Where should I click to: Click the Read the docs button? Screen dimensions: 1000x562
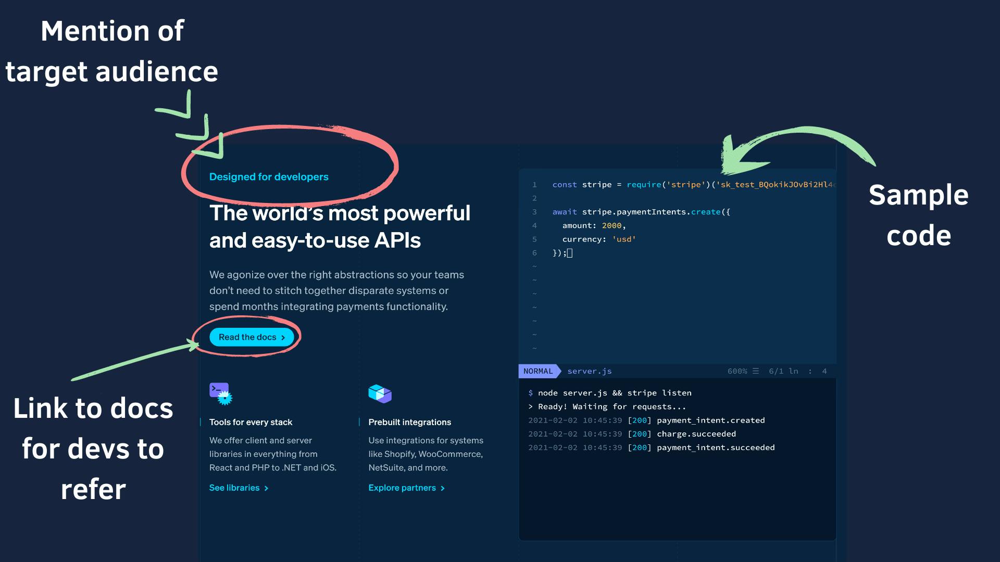point(252,337)
